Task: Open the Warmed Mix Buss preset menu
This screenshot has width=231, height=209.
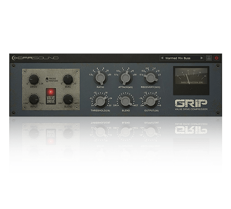Action: click(x=181, y=59)
